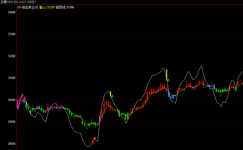Click the red up-arrow buy signal

coord(95,139)
